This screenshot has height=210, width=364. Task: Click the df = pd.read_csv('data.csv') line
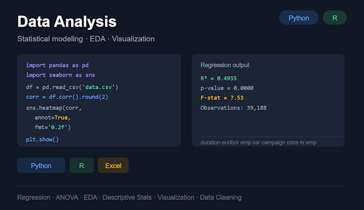[72, 87]
